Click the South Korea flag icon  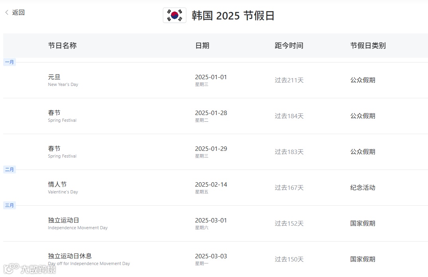click(175, 15)
